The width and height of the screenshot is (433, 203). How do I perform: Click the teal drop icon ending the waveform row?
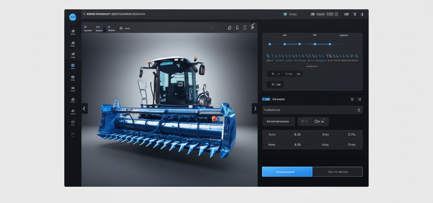tap(357, 56)
